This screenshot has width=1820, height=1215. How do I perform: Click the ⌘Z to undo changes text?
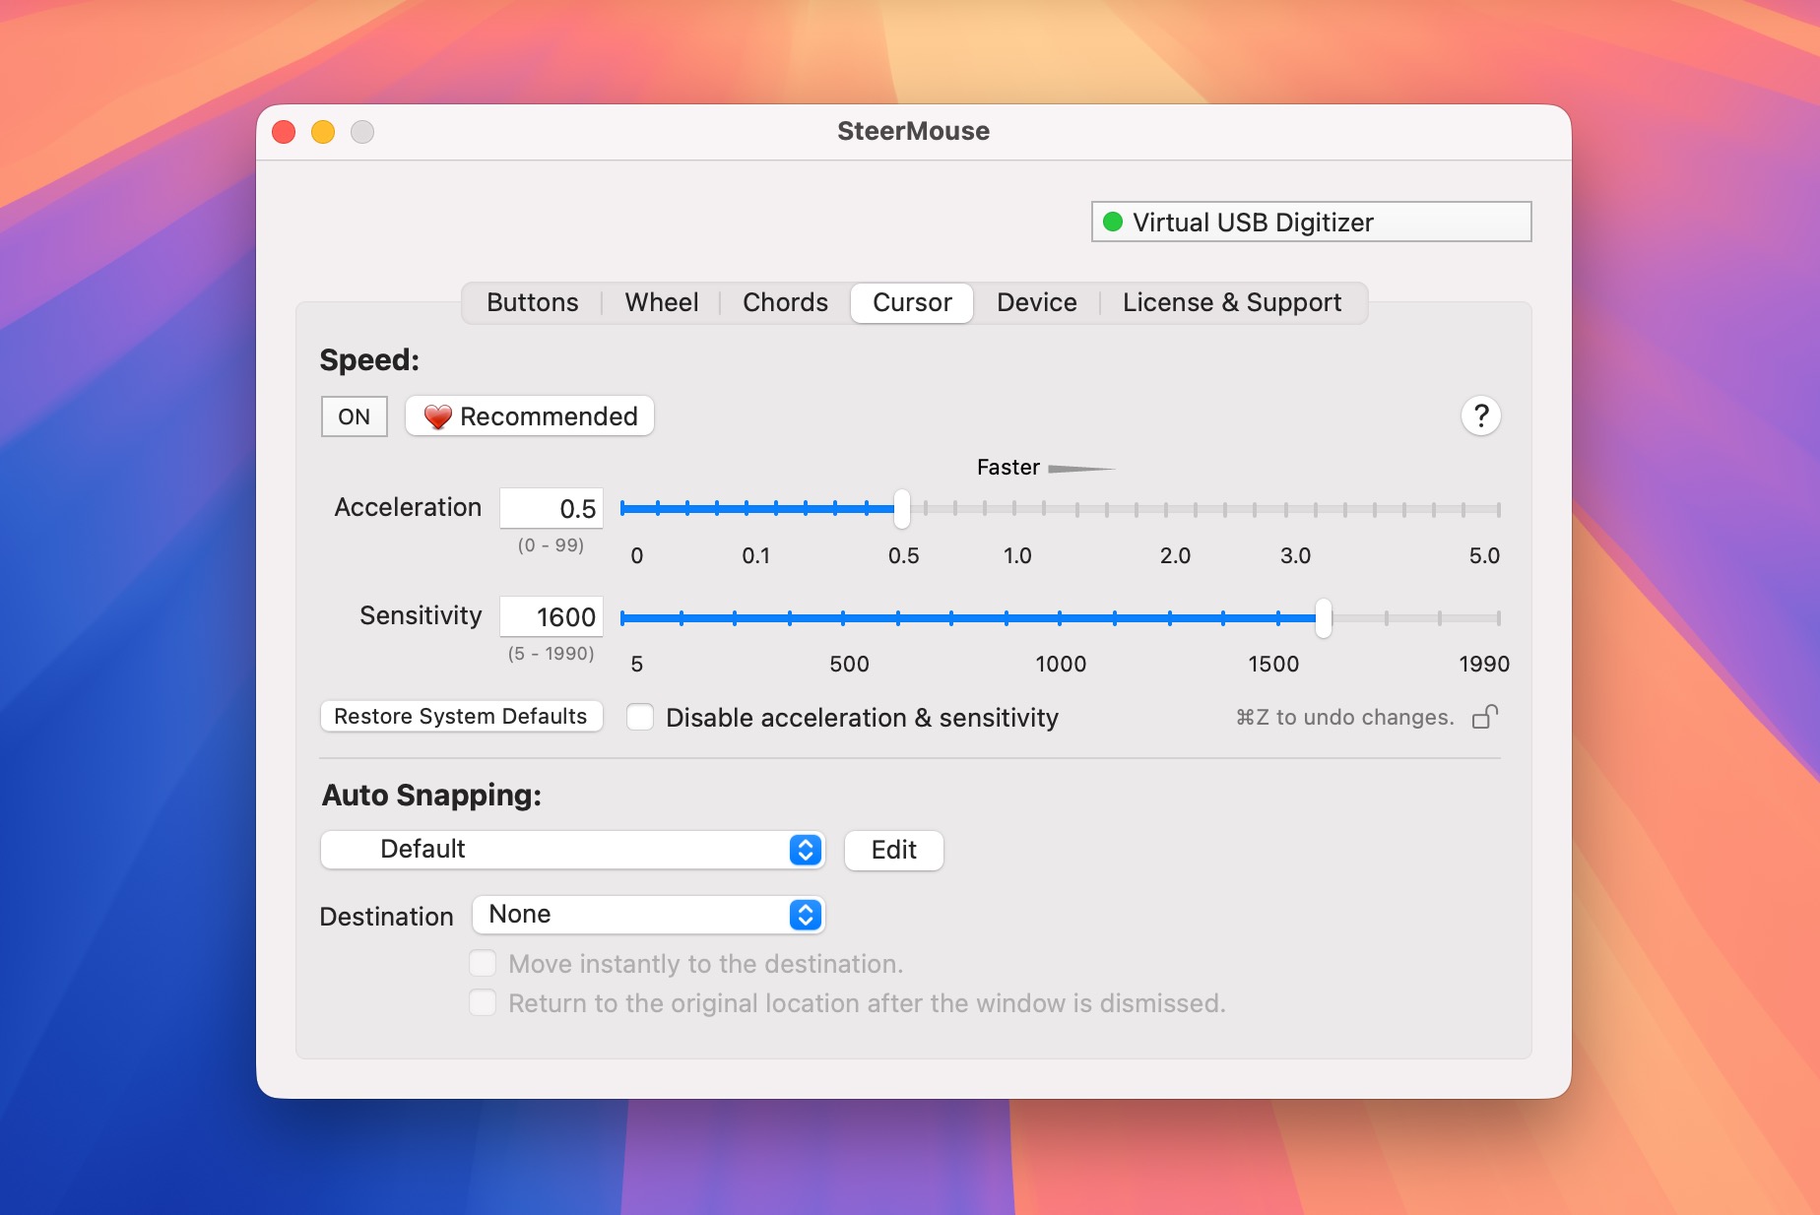[x=1344, y=717]
